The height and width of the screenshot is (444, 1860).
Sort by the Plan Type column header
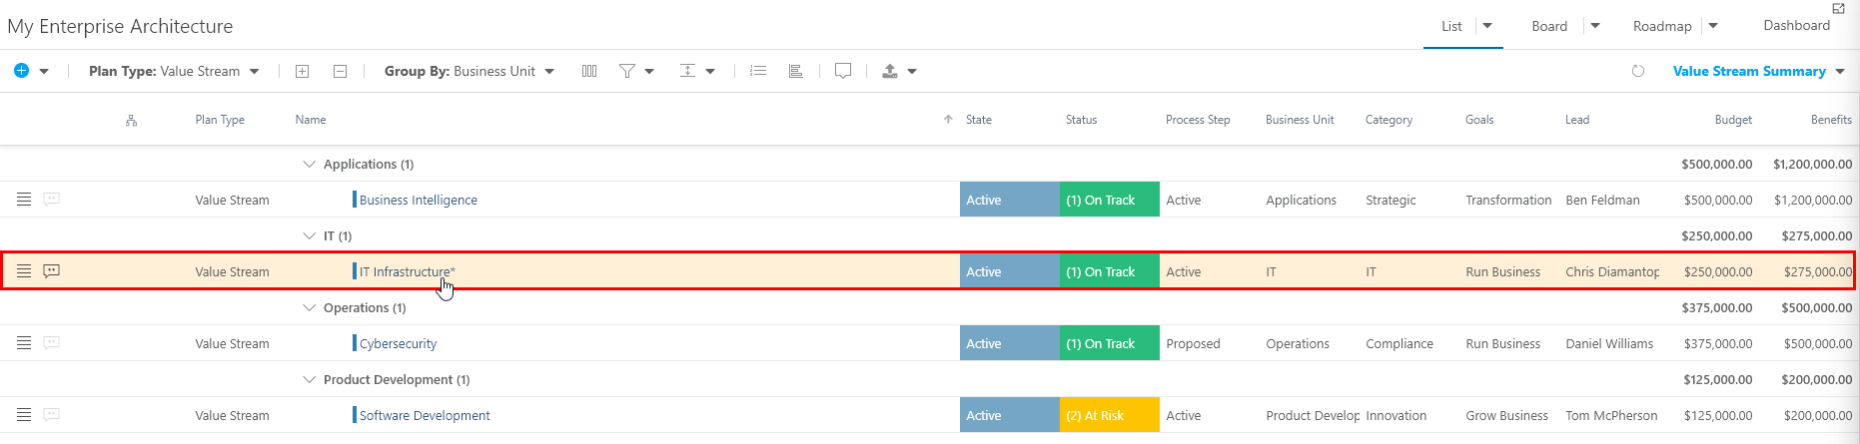click(x=220, y=120)
